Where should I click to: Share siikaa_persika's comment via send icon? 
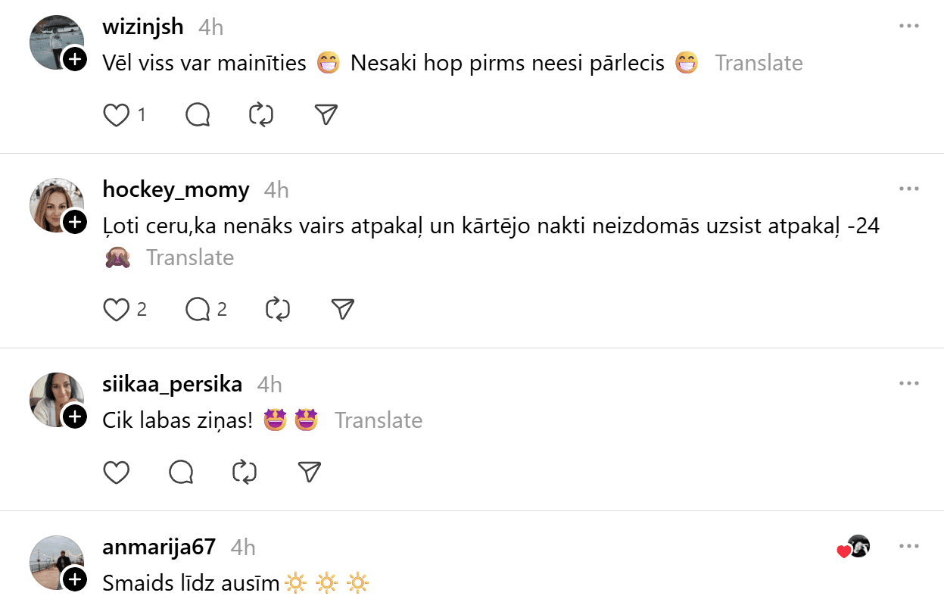(x=309, y=472)
